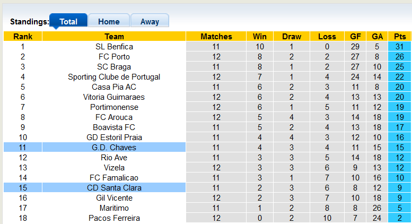Click Sporting Clube de Portugal

tap(114, 77)
